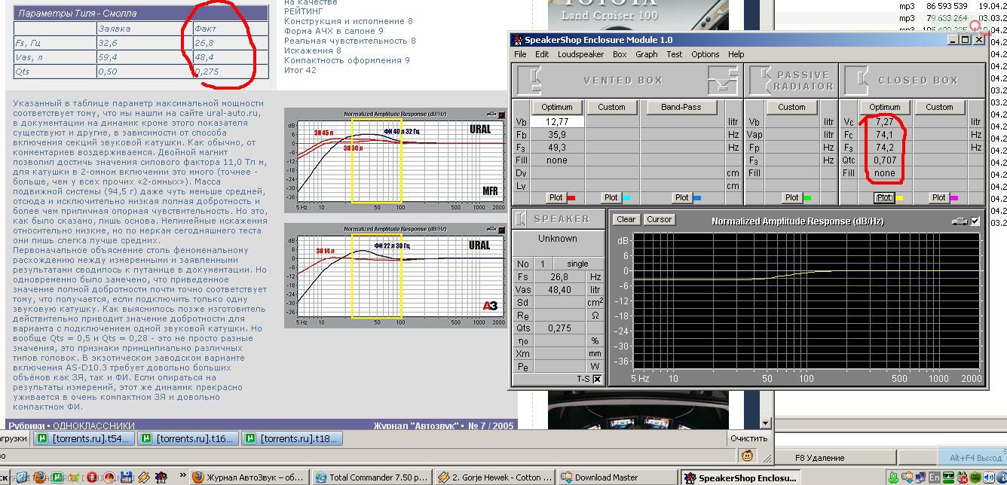Click the torrents.ru t18 download item icon
This screenshot has width=1007, height=485.
click(x=252, y=438)
